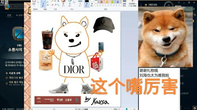Image resolution: width=197 pixels, height=110 pixels.
Task: Pick the green palette color swatch
Action: coord(113,2)
